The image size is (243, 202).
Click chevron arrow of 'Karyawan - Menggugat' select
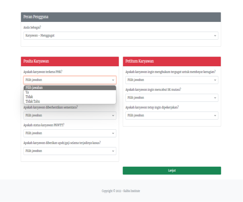(215, 36)
